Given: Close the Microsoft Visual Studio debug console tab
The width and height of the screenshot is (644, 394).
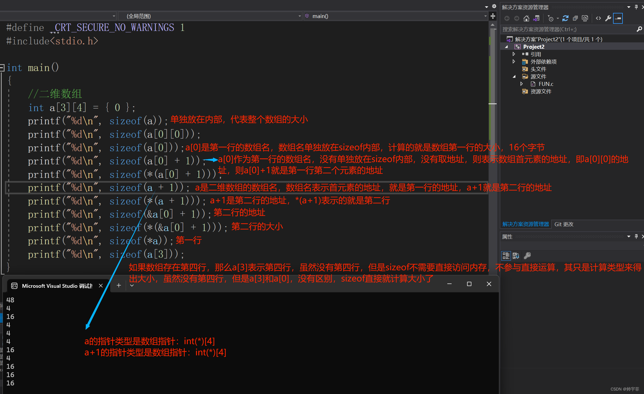Looking at the screenshot, I should coord(101,286).
